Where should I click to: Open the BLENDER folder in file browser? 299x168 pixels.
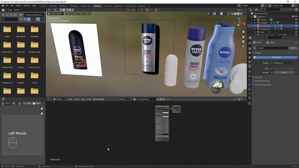click(x=35, y=31)
